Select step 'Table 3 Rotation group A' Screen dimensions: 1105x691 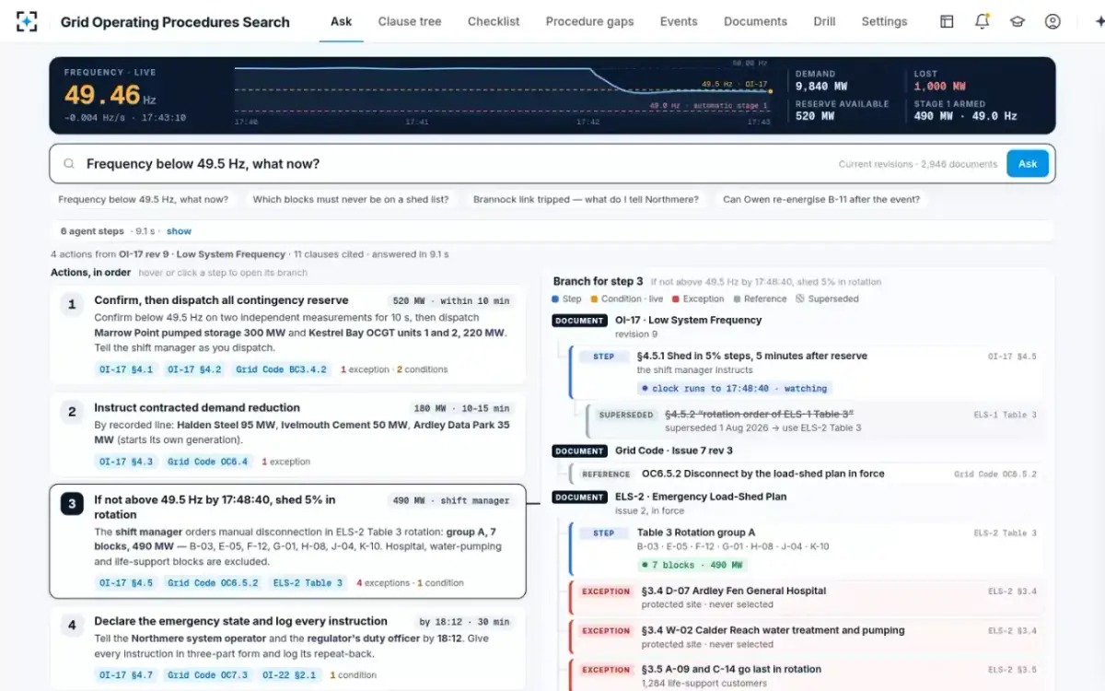click(x=805, y=548)
